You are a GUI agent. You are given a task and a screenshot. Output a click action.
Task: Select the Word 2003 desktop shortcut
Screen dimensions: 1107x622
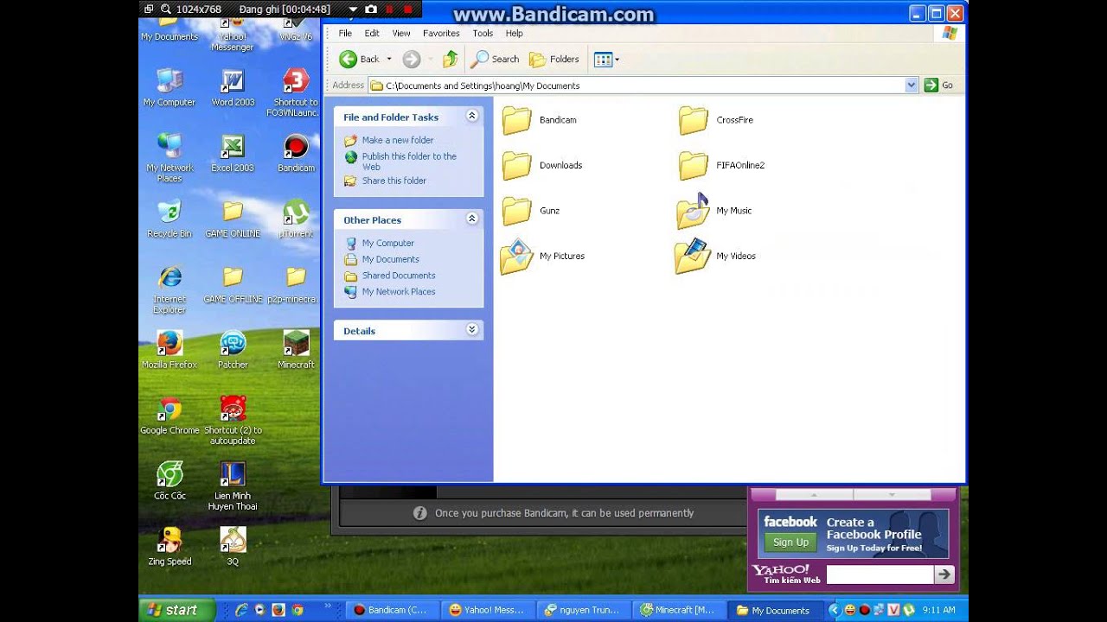(x=233, y=87)
